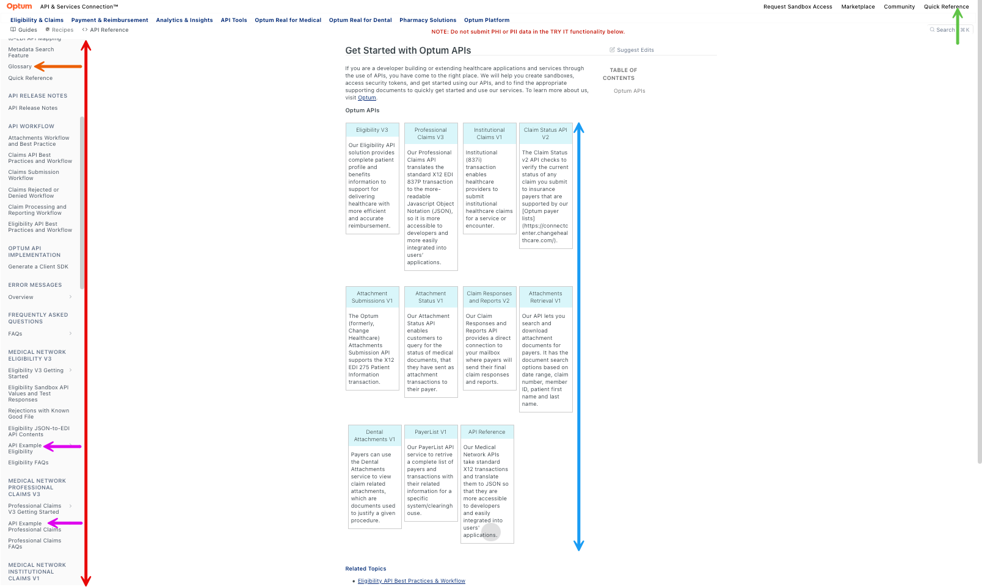
Task: Open the Claim Responses and Reports V2 card
Action: tap(490, 339)
